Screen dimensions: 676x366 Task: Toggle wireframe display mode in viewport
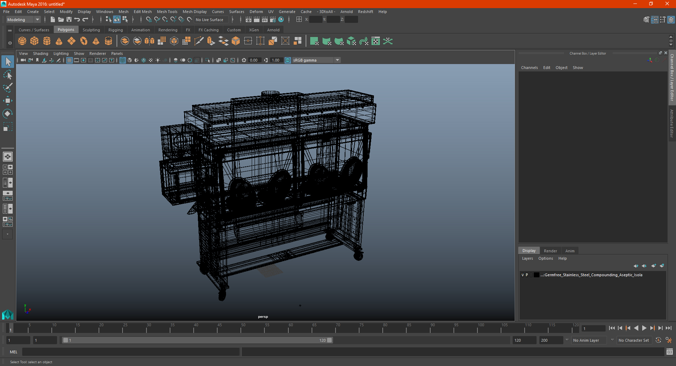[123, 60]
